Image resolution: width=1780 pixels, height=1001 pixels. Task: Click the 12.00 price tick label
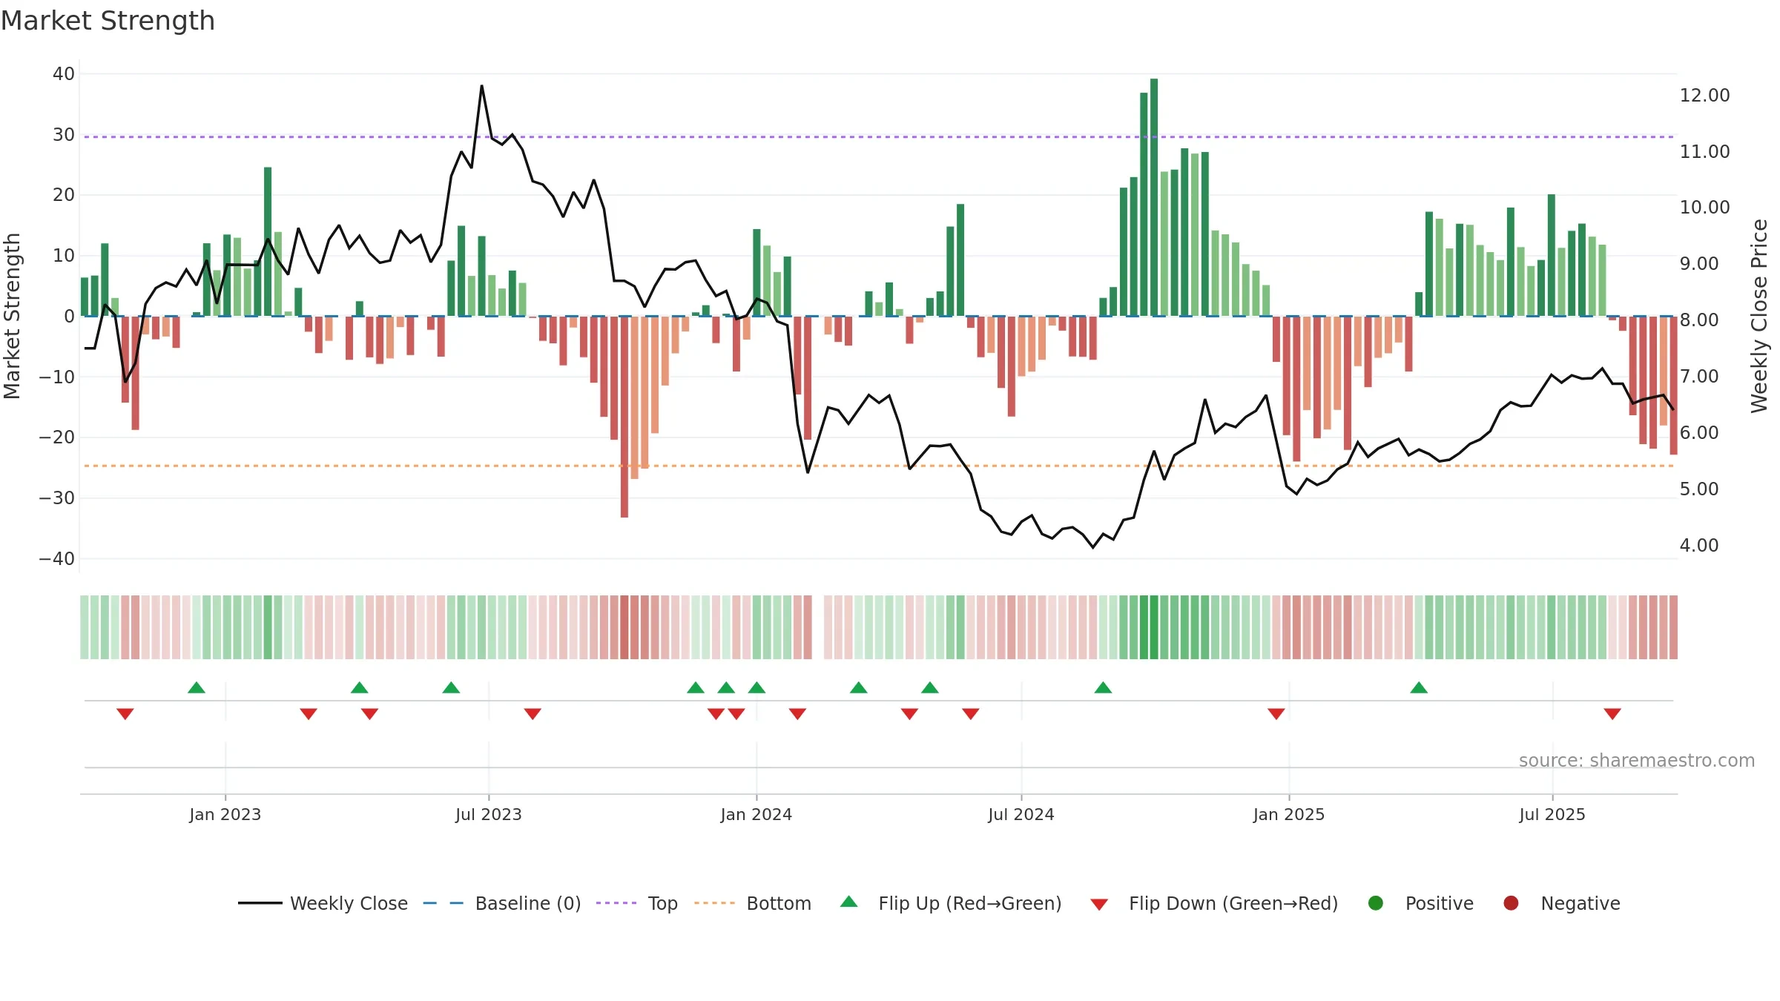1705,96
